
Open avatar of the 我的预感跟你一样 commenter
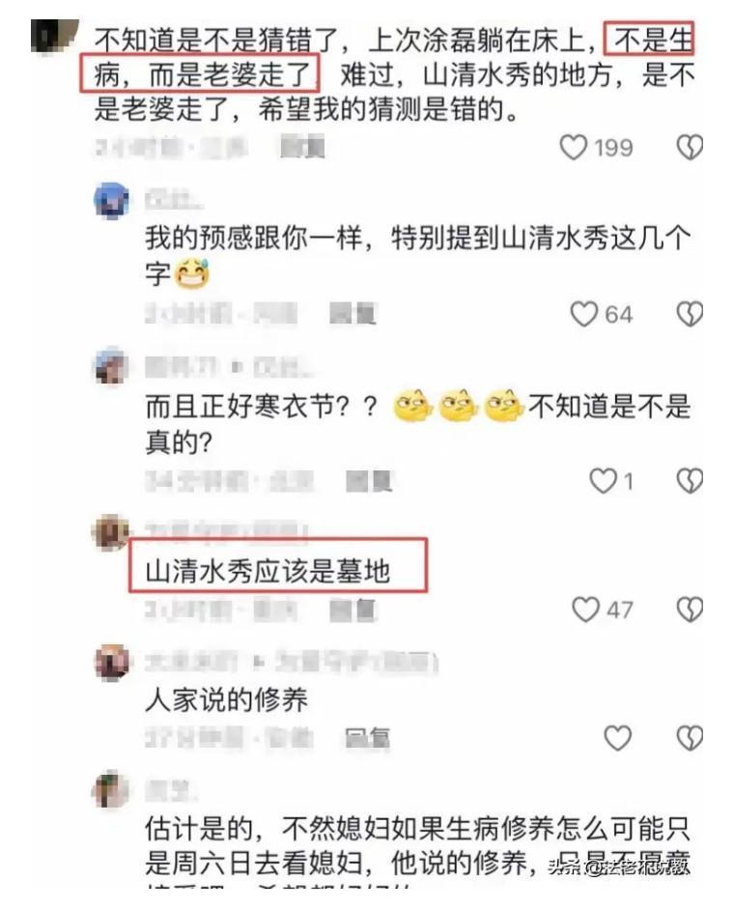111,200
